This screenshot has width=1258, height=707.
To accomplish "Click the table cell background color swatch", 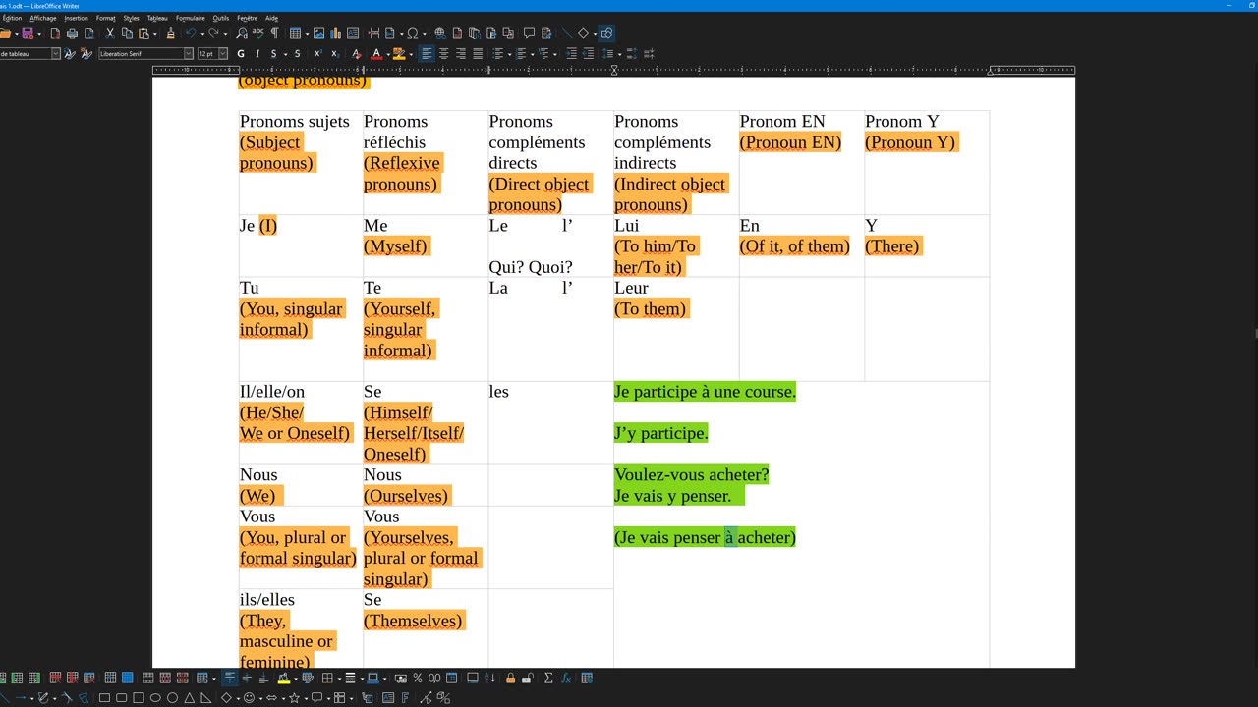I will (283, 679).
